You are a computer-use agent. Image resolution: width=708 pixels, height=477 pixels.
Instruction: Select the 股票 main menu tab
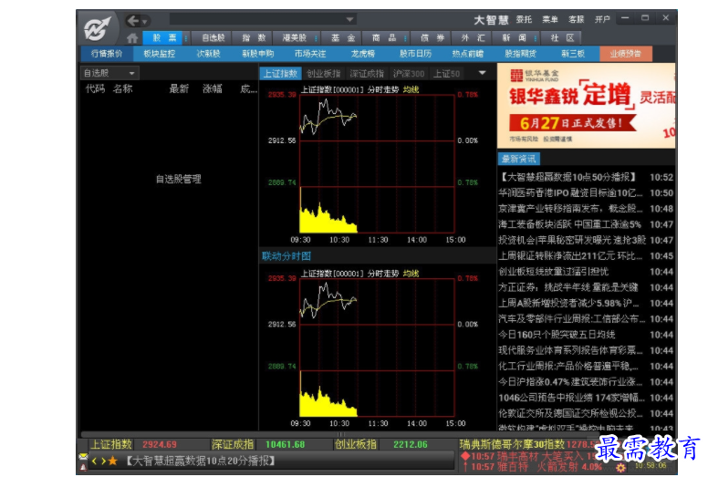tap(163, 38)
